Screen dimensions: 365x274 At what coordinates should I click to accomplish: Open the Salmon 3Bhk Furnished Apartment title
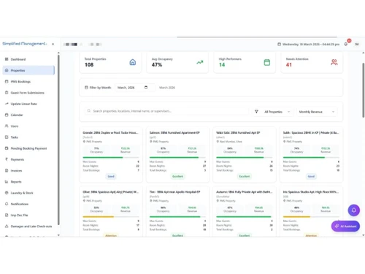(174, 132)
